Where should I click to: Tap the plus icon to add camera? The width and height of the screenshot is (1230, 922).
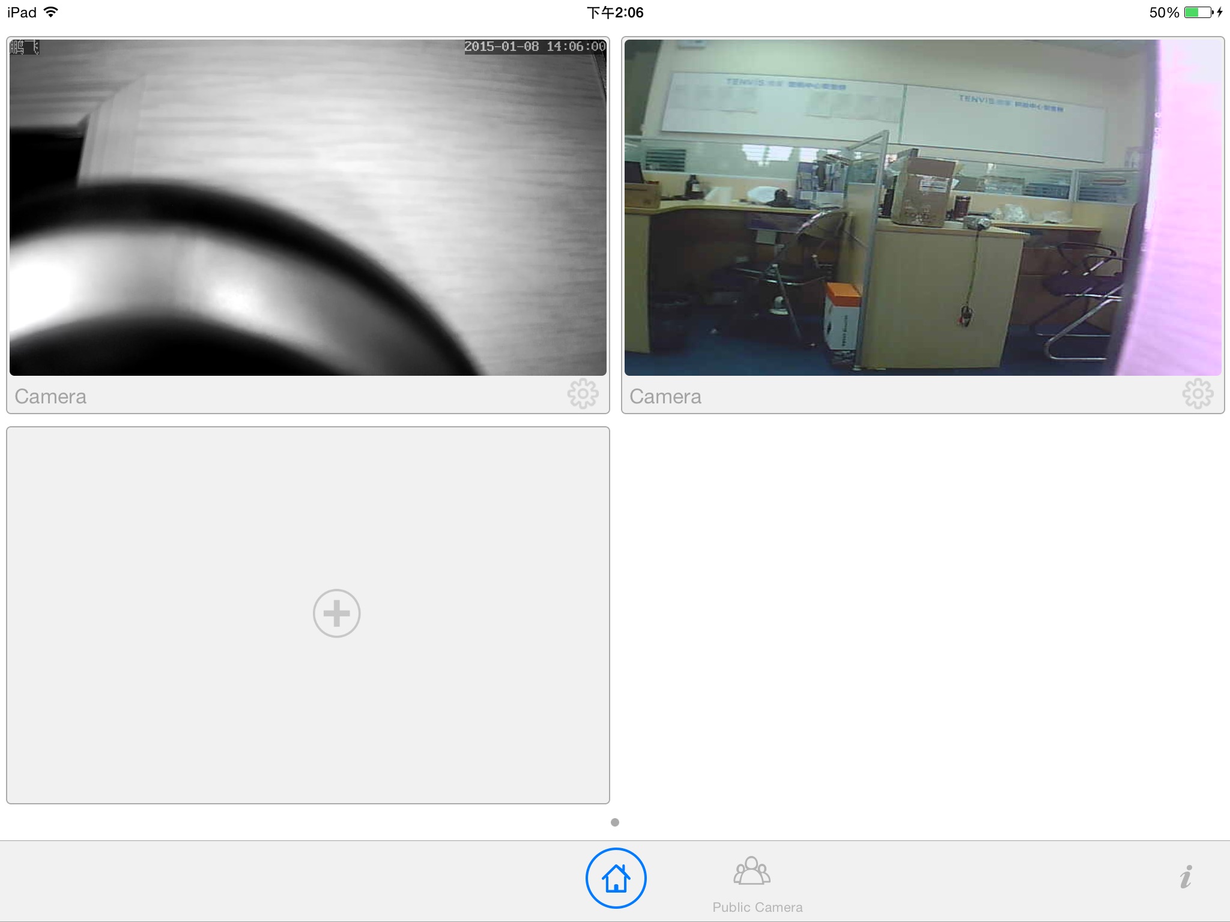pos(336,613)
